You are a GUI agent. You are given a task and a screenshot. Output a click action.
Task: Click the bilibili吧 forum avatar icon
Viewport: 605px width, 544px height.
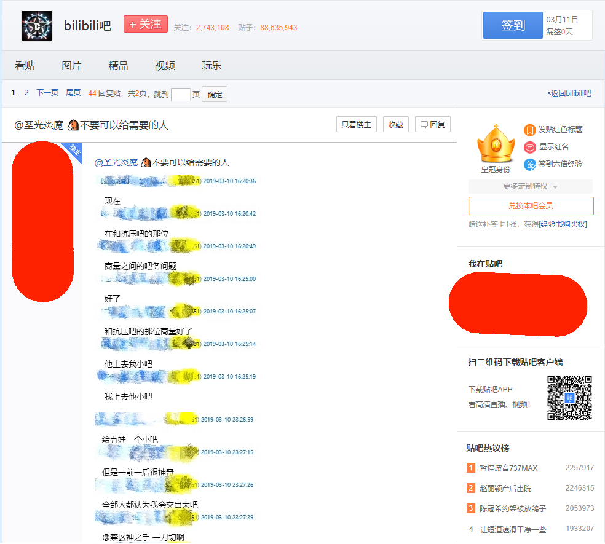pyautogui.click(x=37, y=26)
